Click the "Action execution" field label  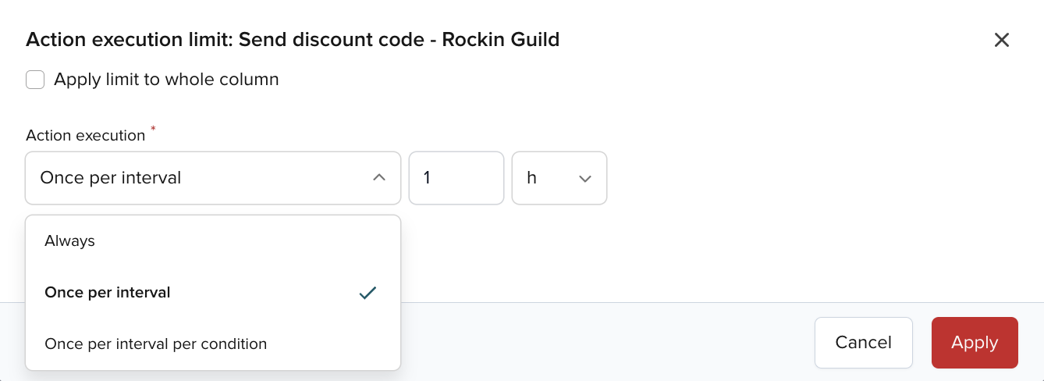[x=86, y=135]
